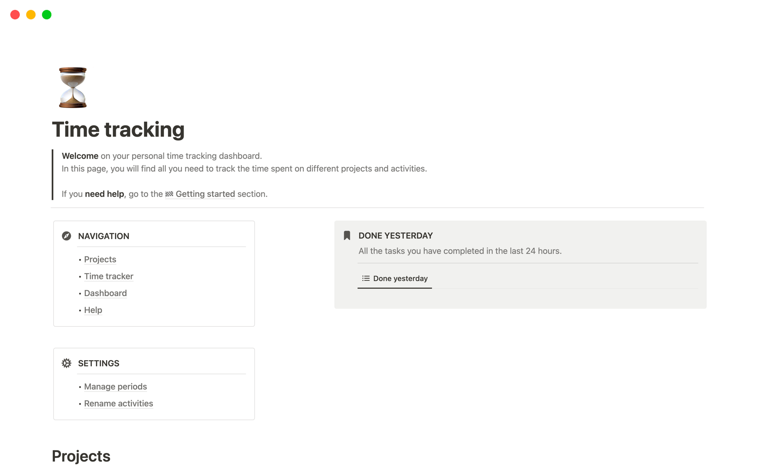Image resolution: width=760 pixels, height=475 pixels.
Task: Click the yellow traffic light button
Action: tap(30, 14)
